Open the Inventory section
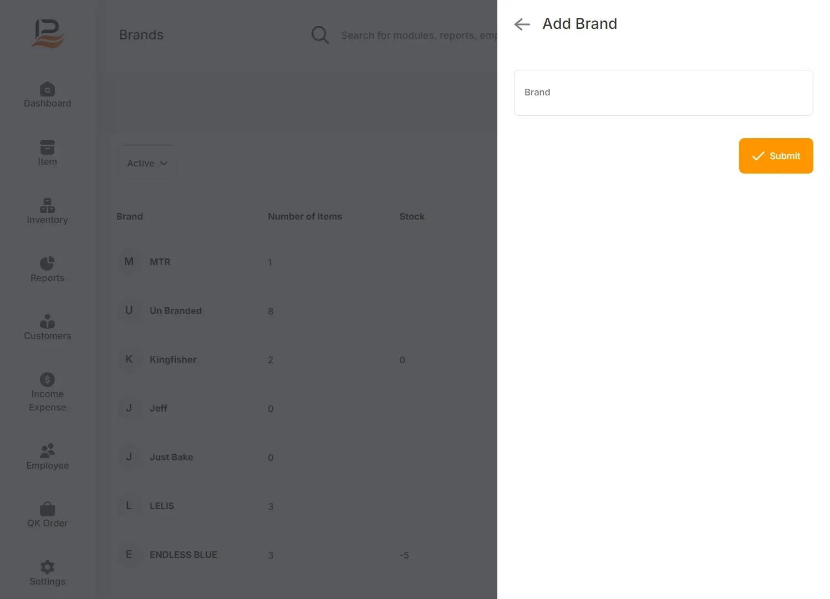This screenshot has height=599, width=830. (x=48, y=212)
